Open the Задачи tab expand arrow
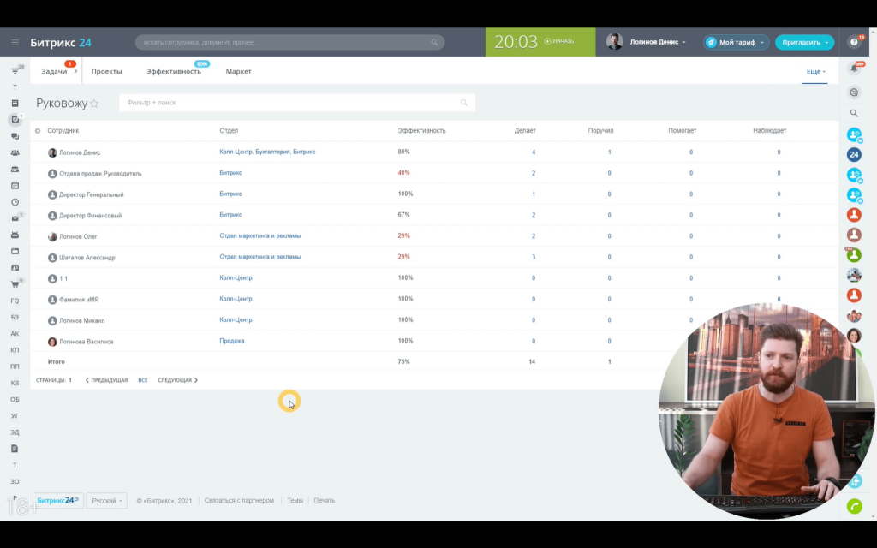The height and width of the screenshot is (548, 877). 76,72
